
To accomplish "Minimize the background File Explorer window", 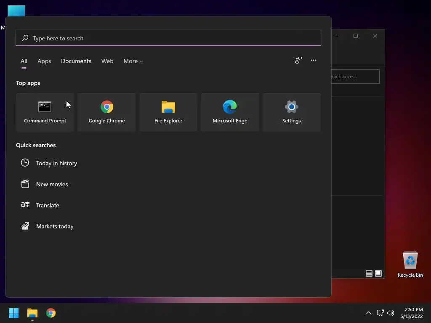I will (338, 36).
